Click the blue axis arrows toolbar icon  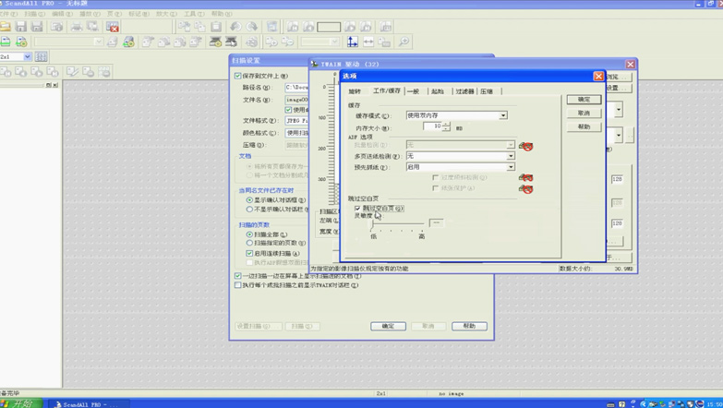[x=352, y=42]
